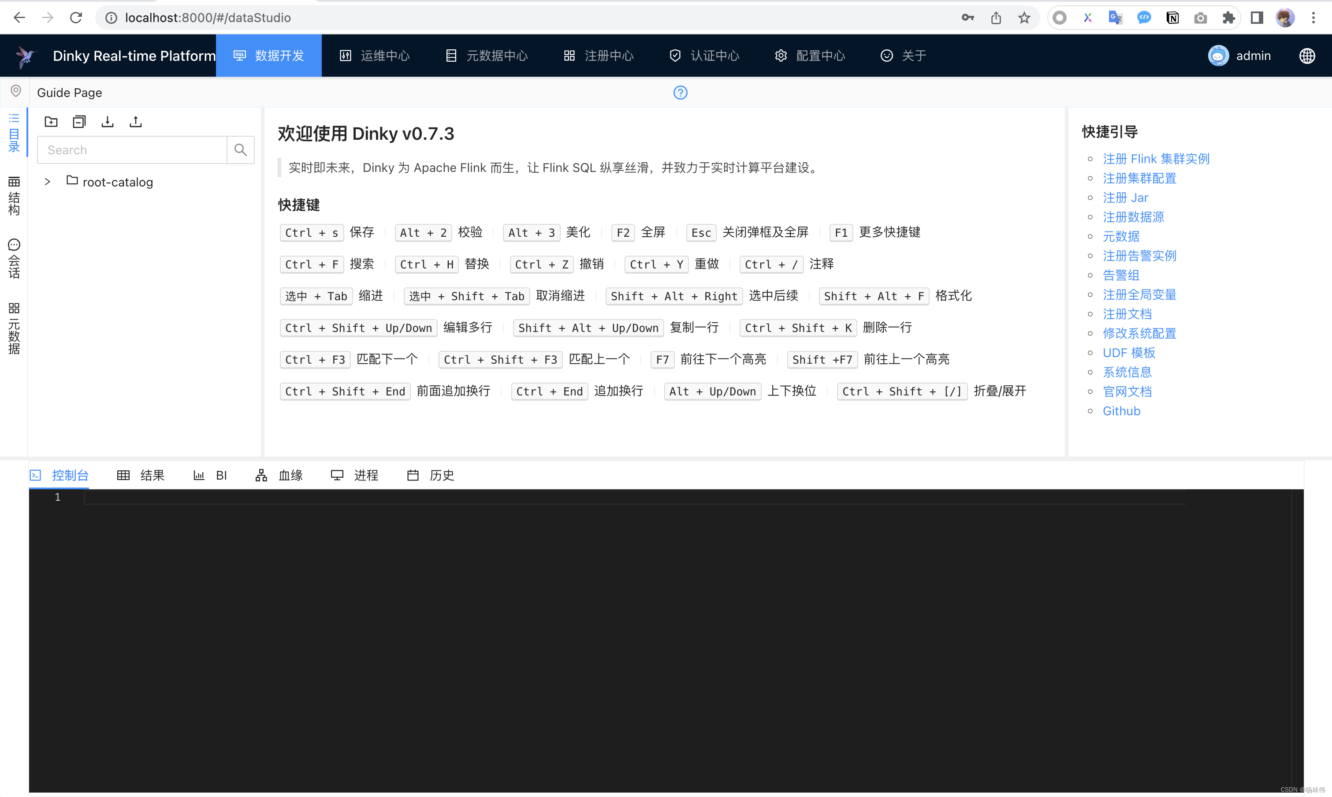This screenshot has height=797, width=1332.
Task: Open the 系统信息 link
Action: tap(1127, 372)
